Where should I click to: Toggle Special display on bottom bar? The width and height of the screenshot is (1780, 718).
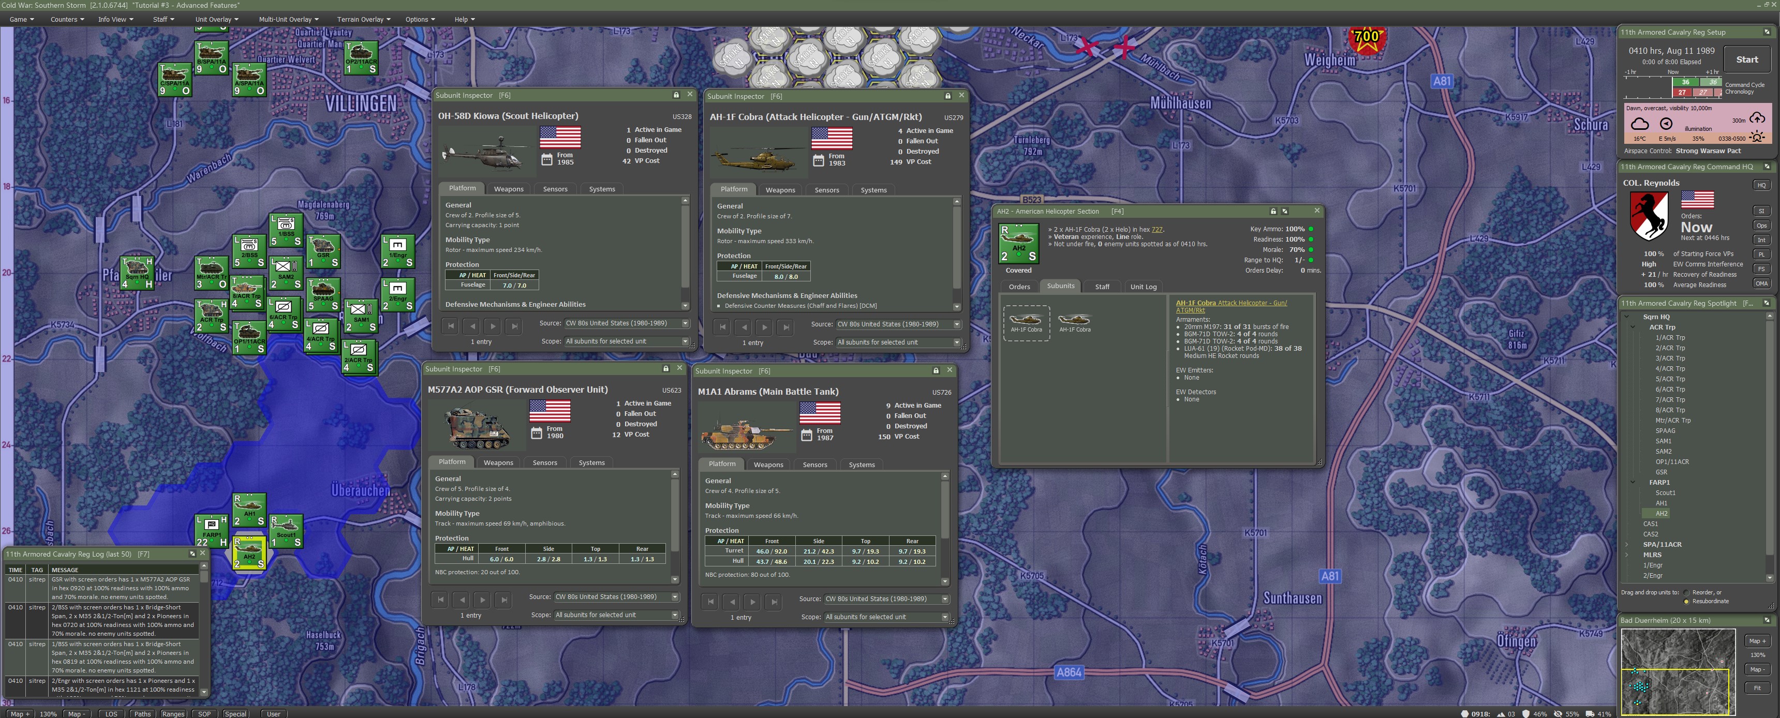235,714
